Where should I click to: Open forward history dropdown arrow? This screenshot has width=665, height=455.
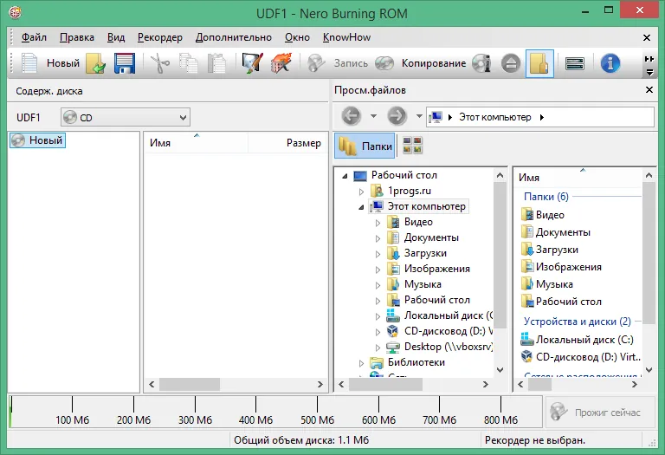(419, 116)
